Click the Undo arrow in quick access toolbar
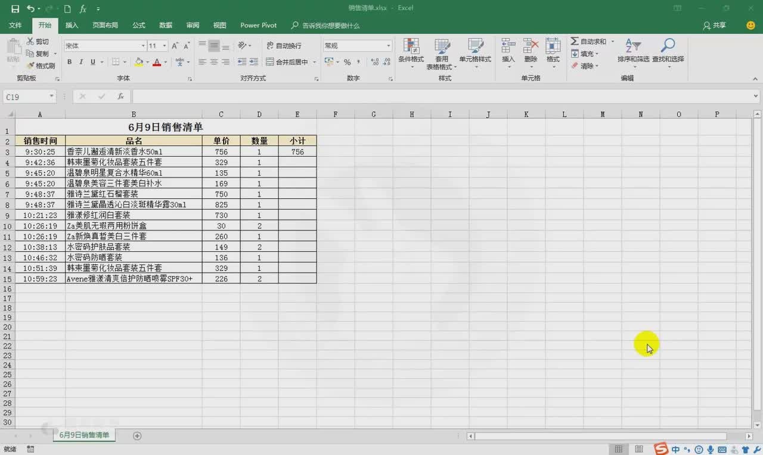This screenshot has height=455, width=763. tap(30, 9)
